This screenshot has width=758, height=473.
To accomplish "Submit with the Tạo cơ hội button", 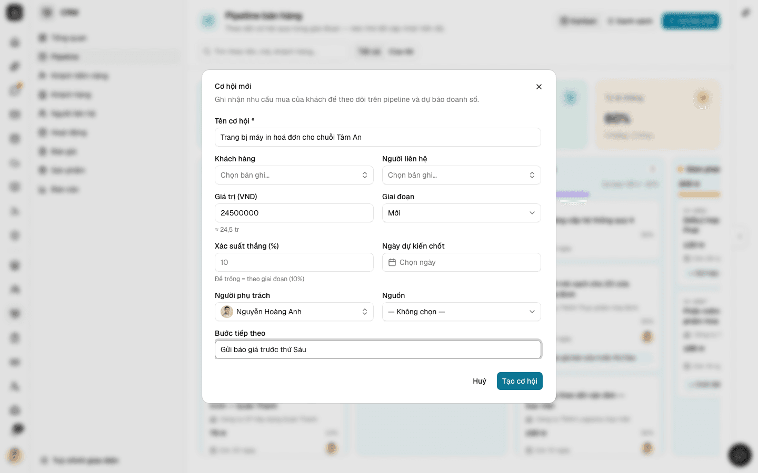I will (x=520, y=381).
